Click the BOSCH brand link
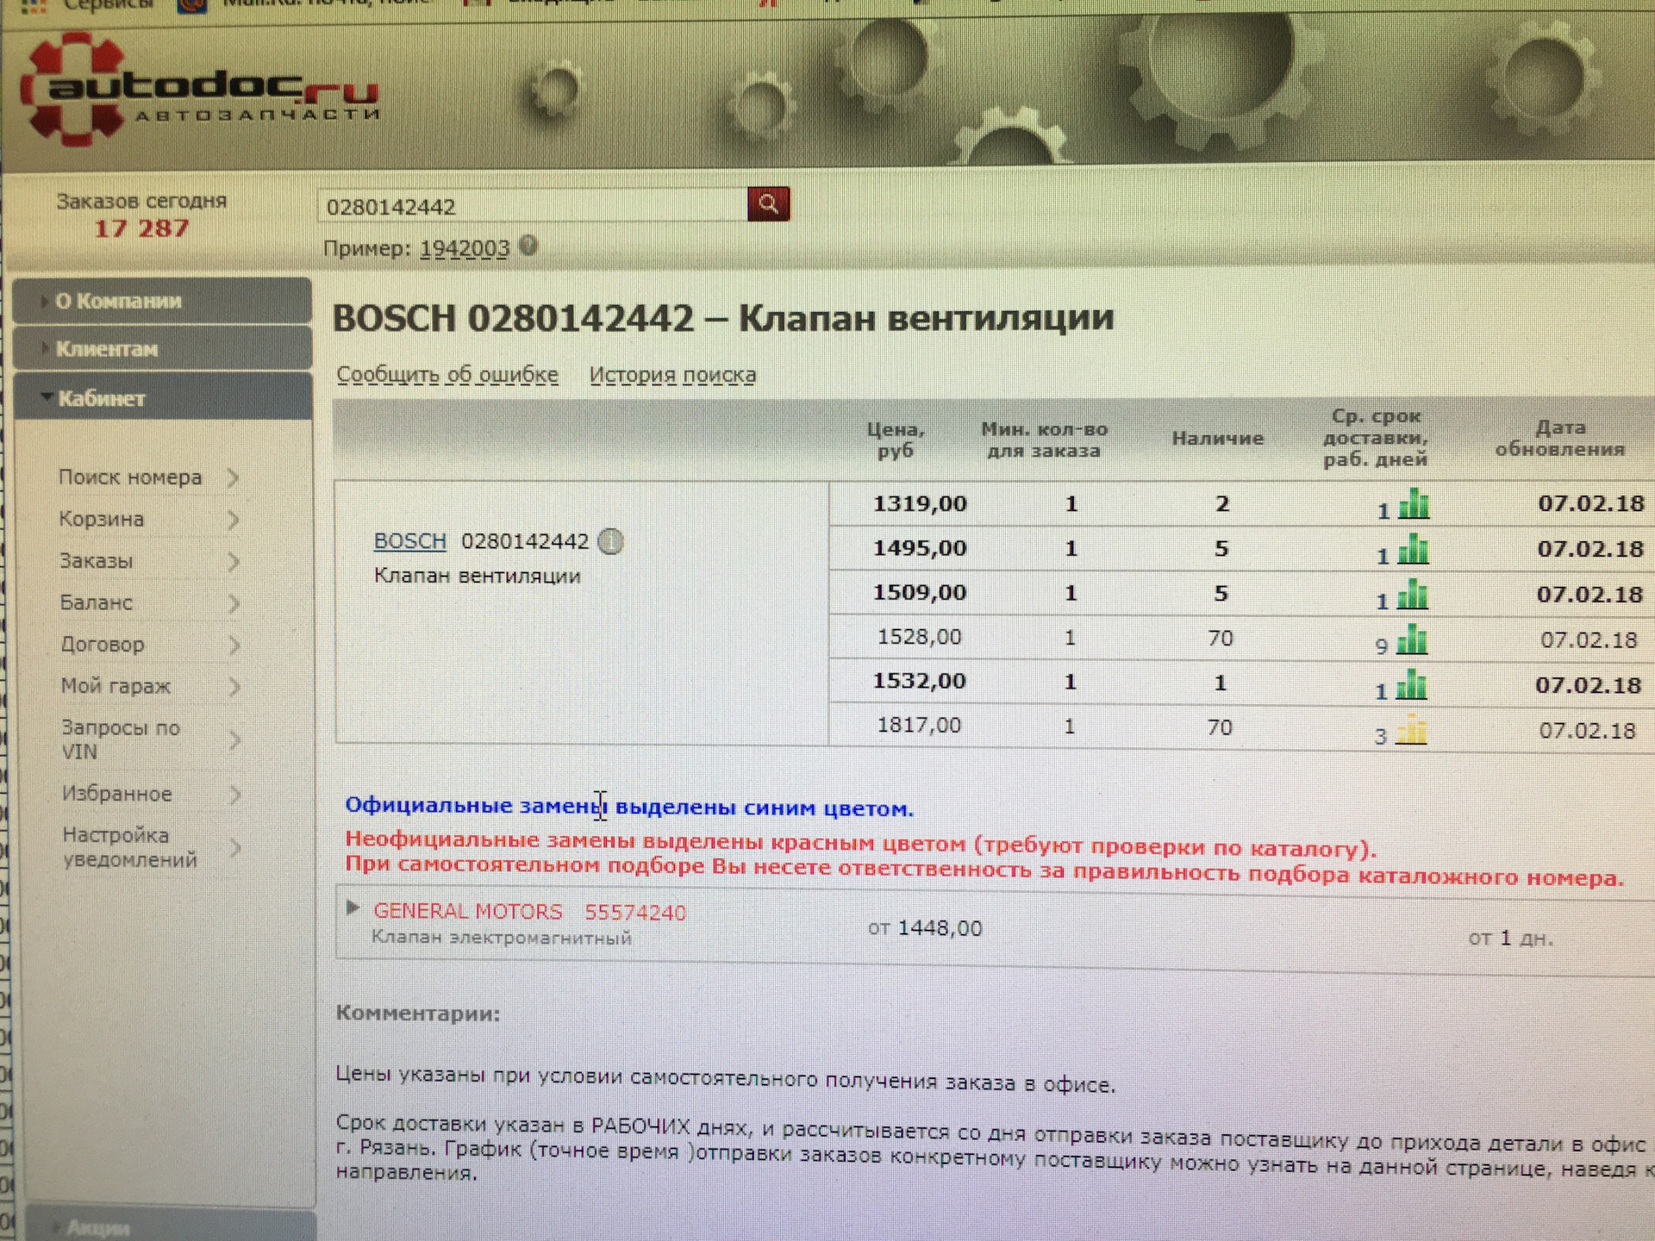The width and height of the screenshot is (1655, 1241). pyautogui.click(x=409, y=541)
